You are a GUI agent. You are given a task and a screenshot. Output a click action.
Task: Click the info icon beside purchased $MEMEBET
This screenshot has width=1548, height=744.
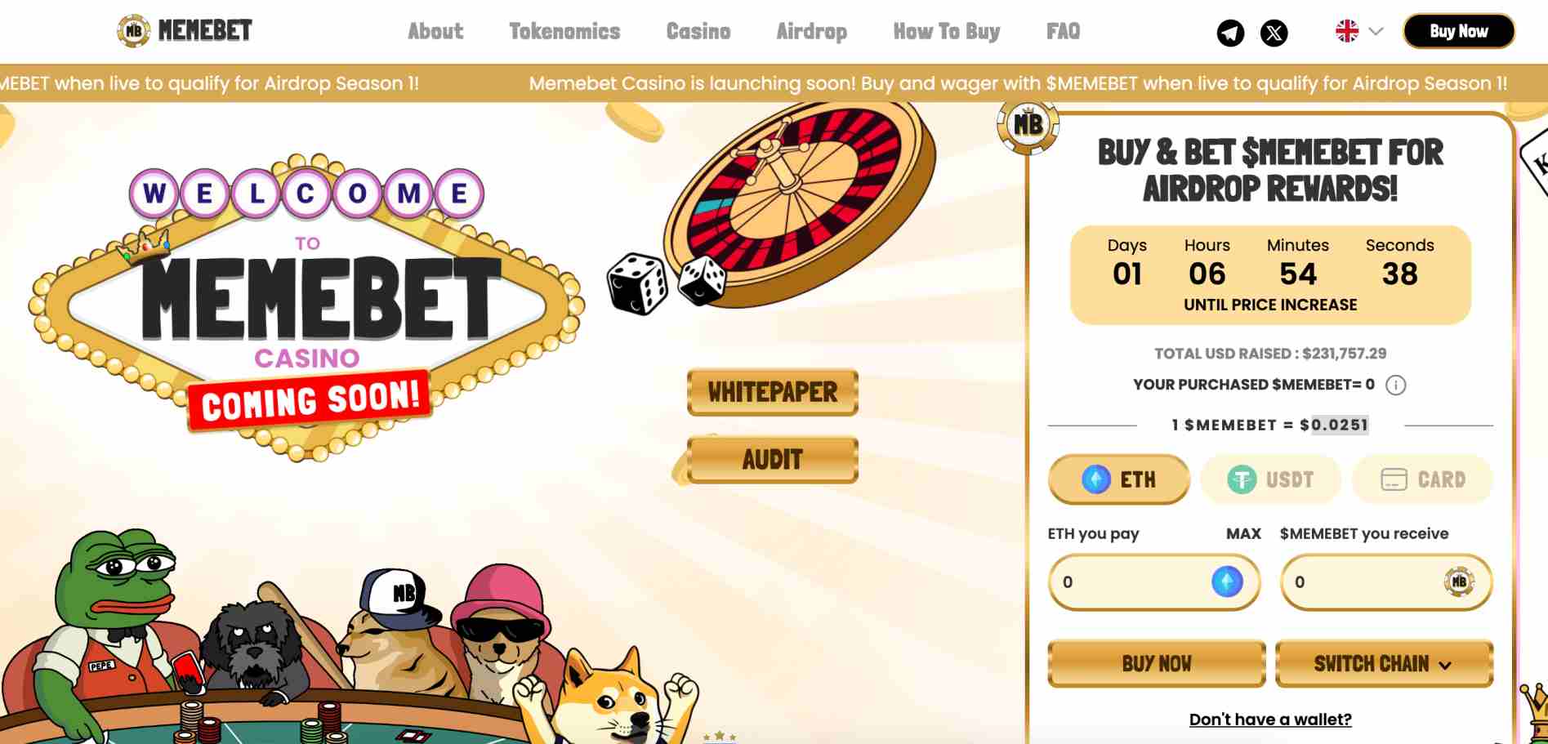coord(1395,385)
